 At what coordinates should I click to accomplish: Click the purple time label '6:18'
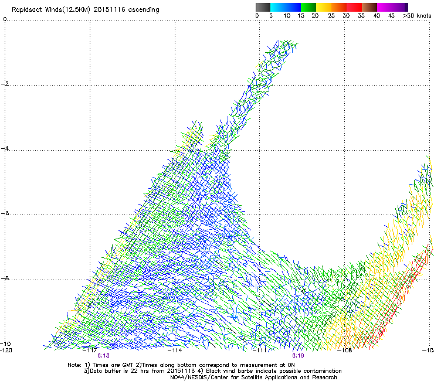point(104,356)
